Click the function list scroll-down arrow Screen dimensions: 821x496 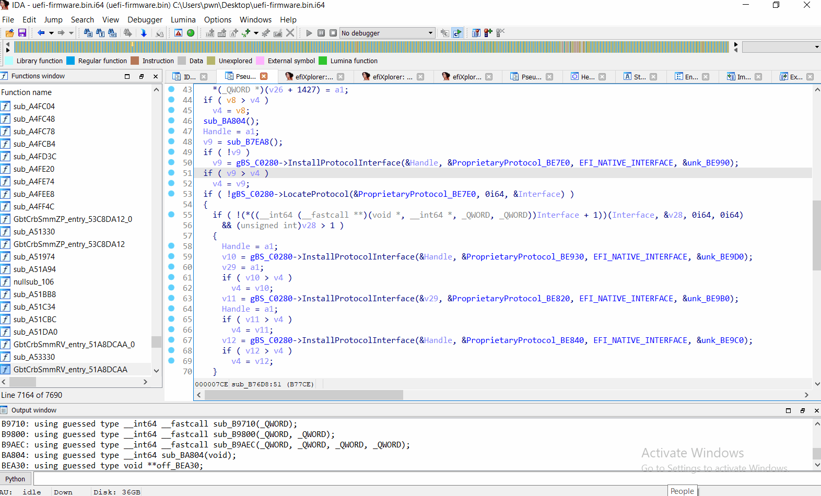156,370
